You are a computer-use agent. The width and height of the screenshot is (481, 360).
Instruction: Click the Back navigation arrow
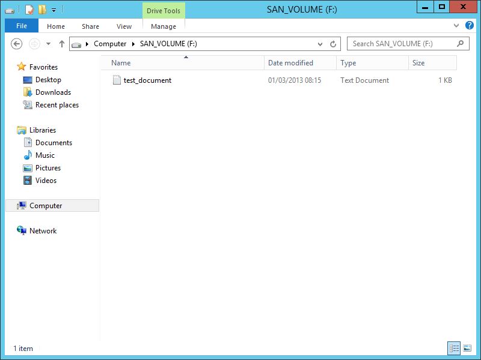17,44
